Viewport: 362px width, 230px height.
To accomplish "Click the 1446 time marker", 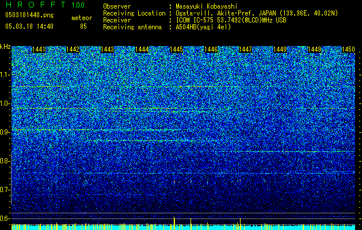I will [211, 49].
